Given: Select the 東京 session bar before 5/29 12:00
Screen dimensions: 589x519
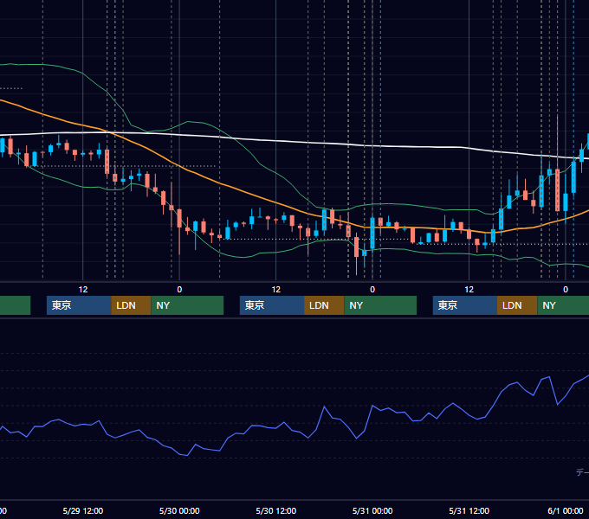Looking at the screenshot, I should pos(79,305).
